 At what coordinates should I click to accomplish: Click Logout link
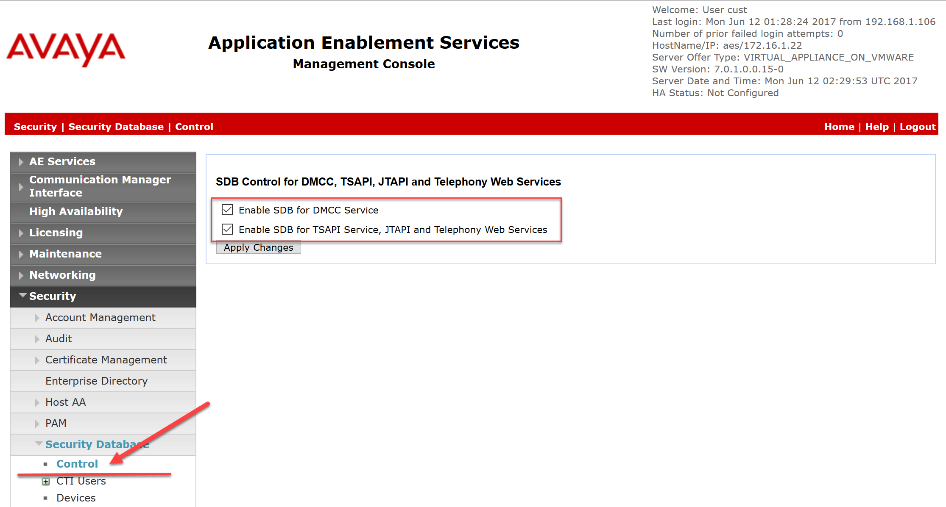click(x=918, y=127)
